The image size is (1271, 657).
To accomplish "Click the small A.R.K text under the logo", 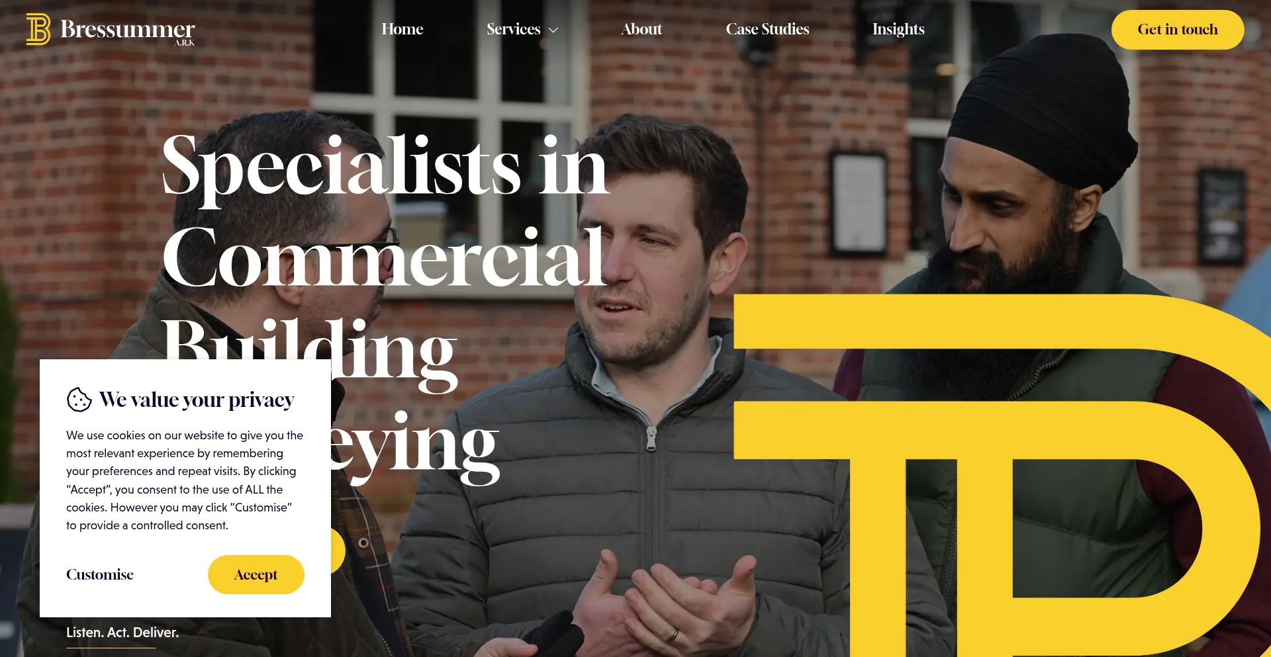I will [x=185, y=43].
